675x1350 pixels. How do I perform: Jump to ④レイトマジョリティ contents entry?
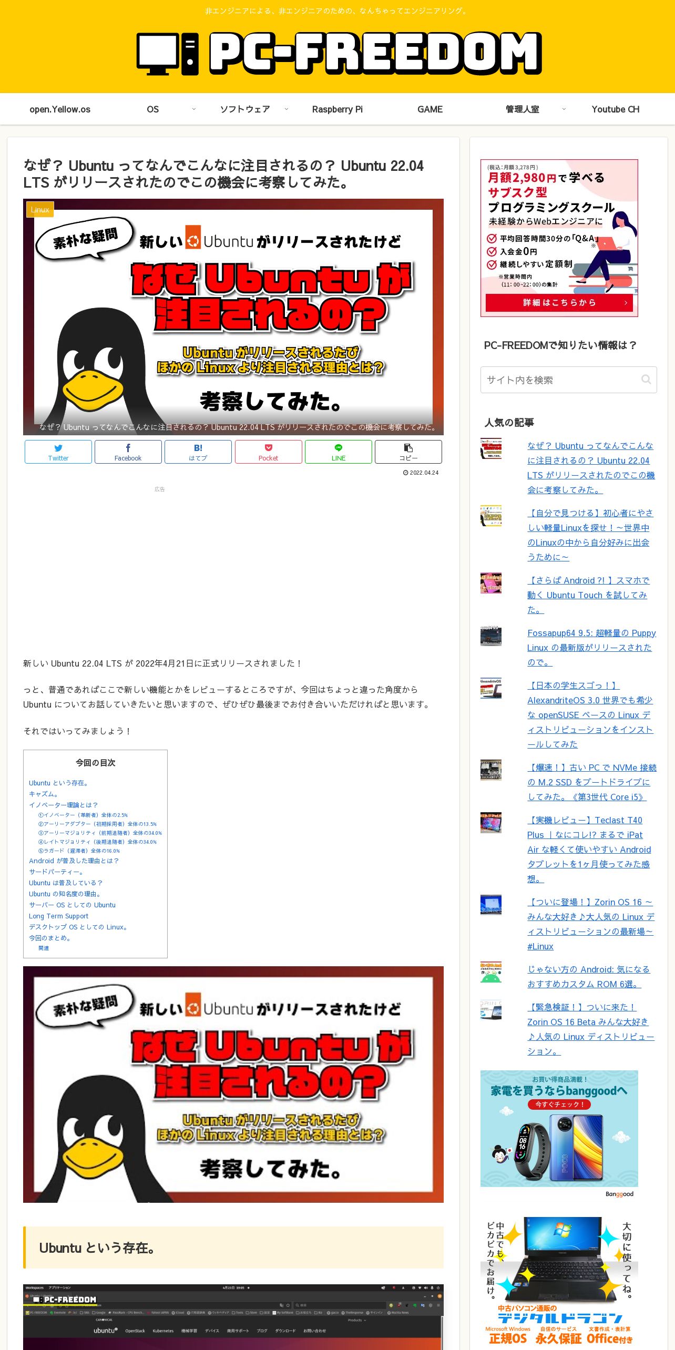(x=97, y=842)
